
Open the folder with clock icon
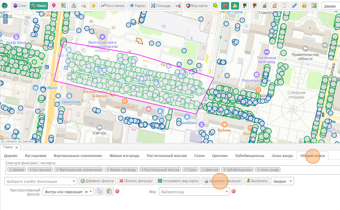pyautogui.click(x=304, y=6)
